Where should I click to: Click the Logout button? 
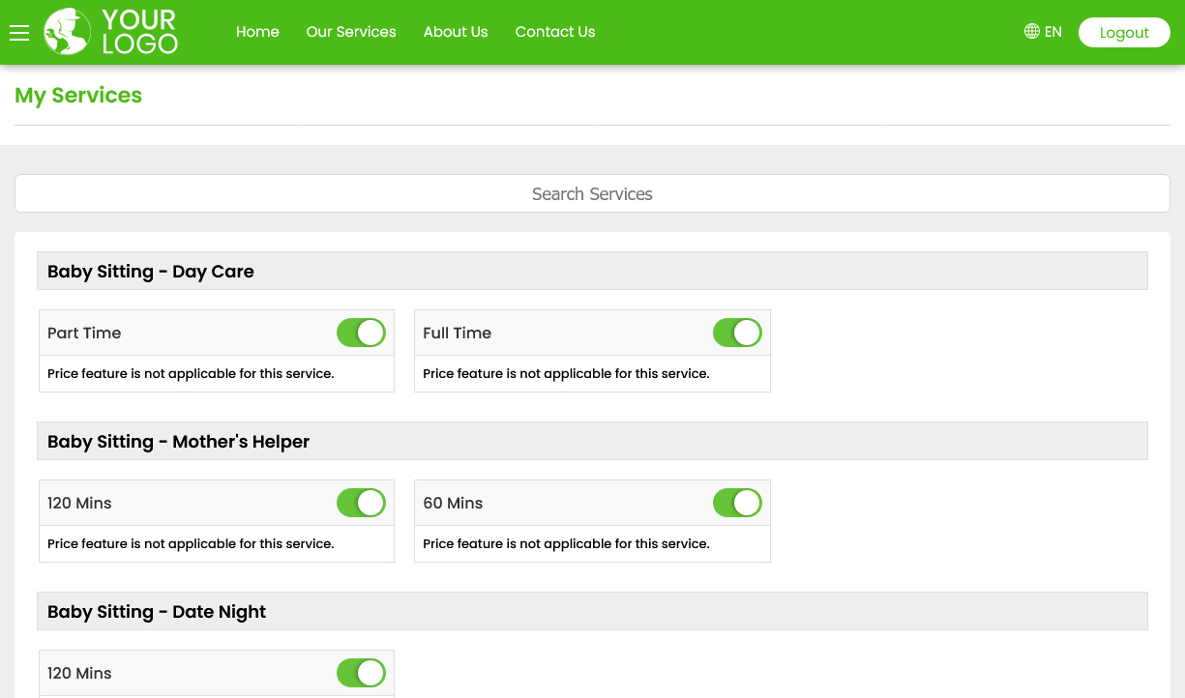[x=1124, y=32]
